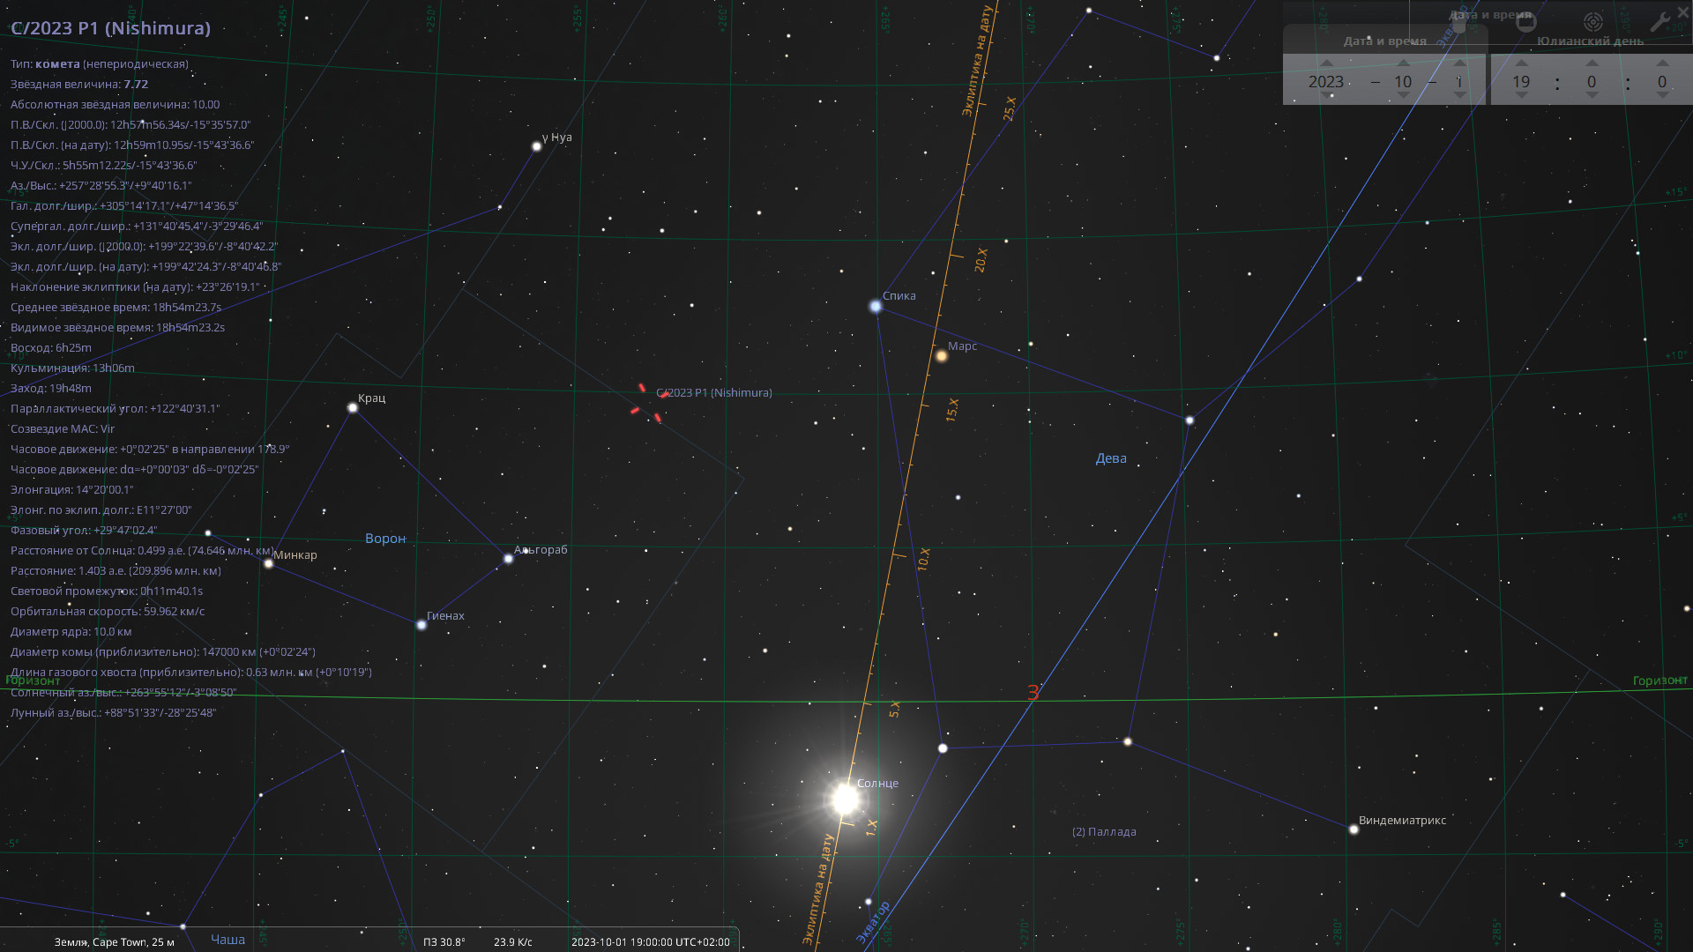The width and height of the screenshot is (1693, 952).
Task: Close the date and time dialog
Action: (1682, 12)
